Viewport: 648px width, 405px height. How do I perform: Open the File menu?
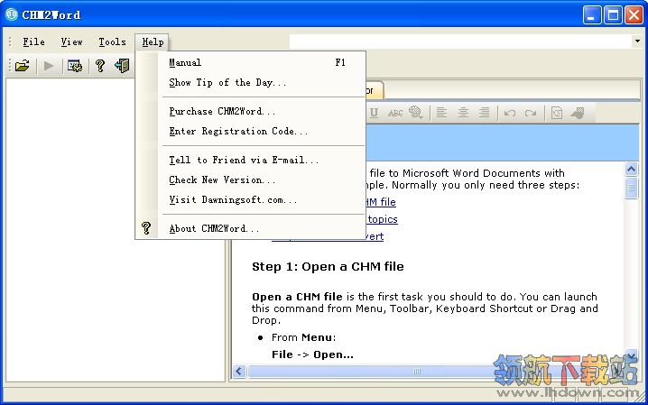tap(33, 41)
